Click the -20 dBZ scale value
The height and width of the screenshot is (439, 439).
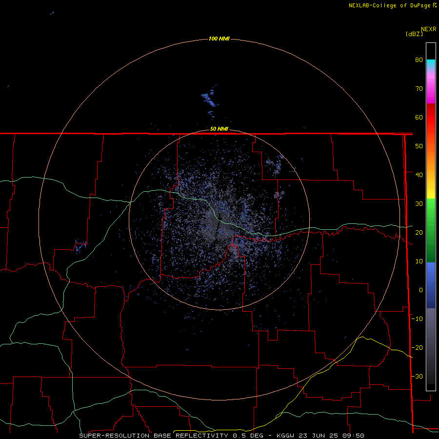(x=417, y=347)
